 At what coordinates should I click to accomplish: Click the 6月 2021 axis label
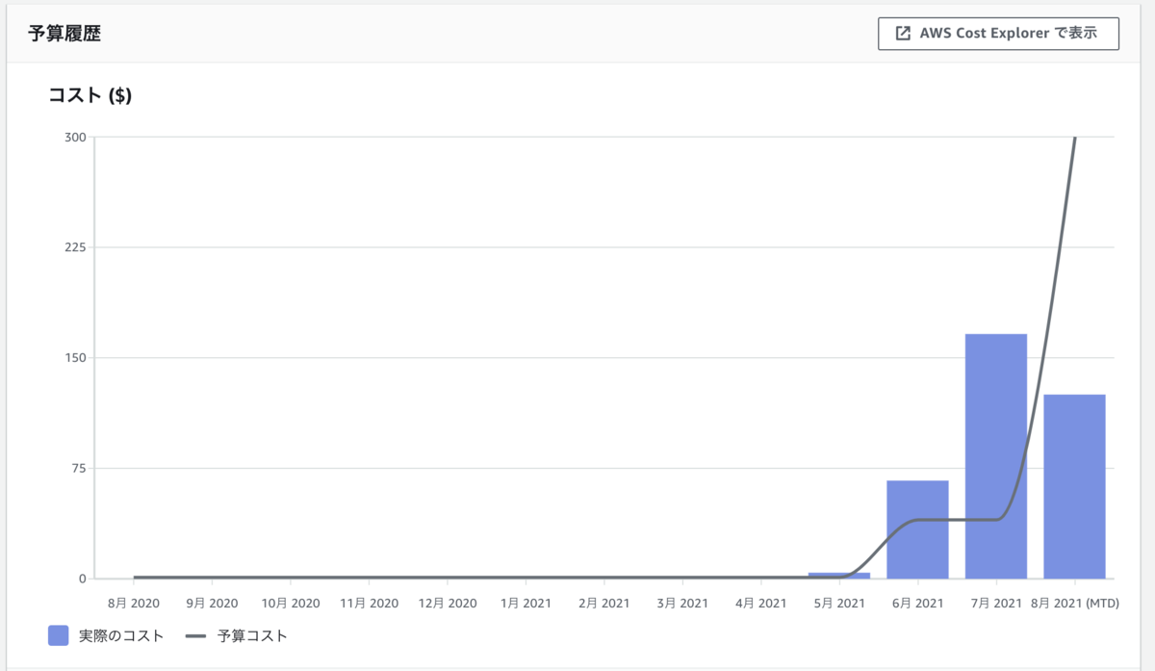point(918,604)
